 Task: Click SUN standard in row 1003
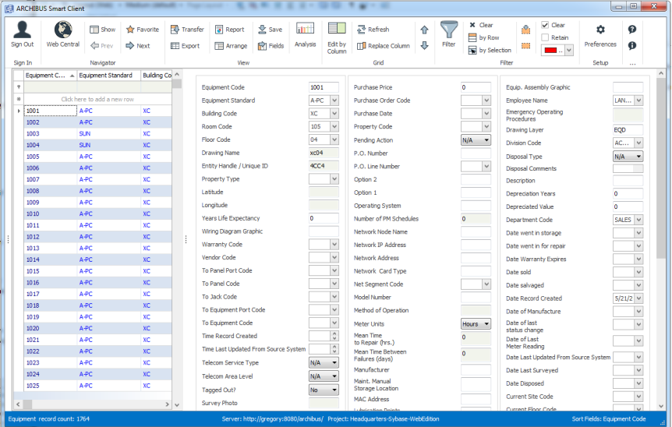tap(85, 133)
